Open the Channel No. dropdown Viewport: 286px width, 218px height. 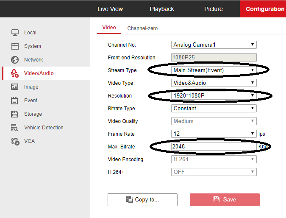click(214, 45)
